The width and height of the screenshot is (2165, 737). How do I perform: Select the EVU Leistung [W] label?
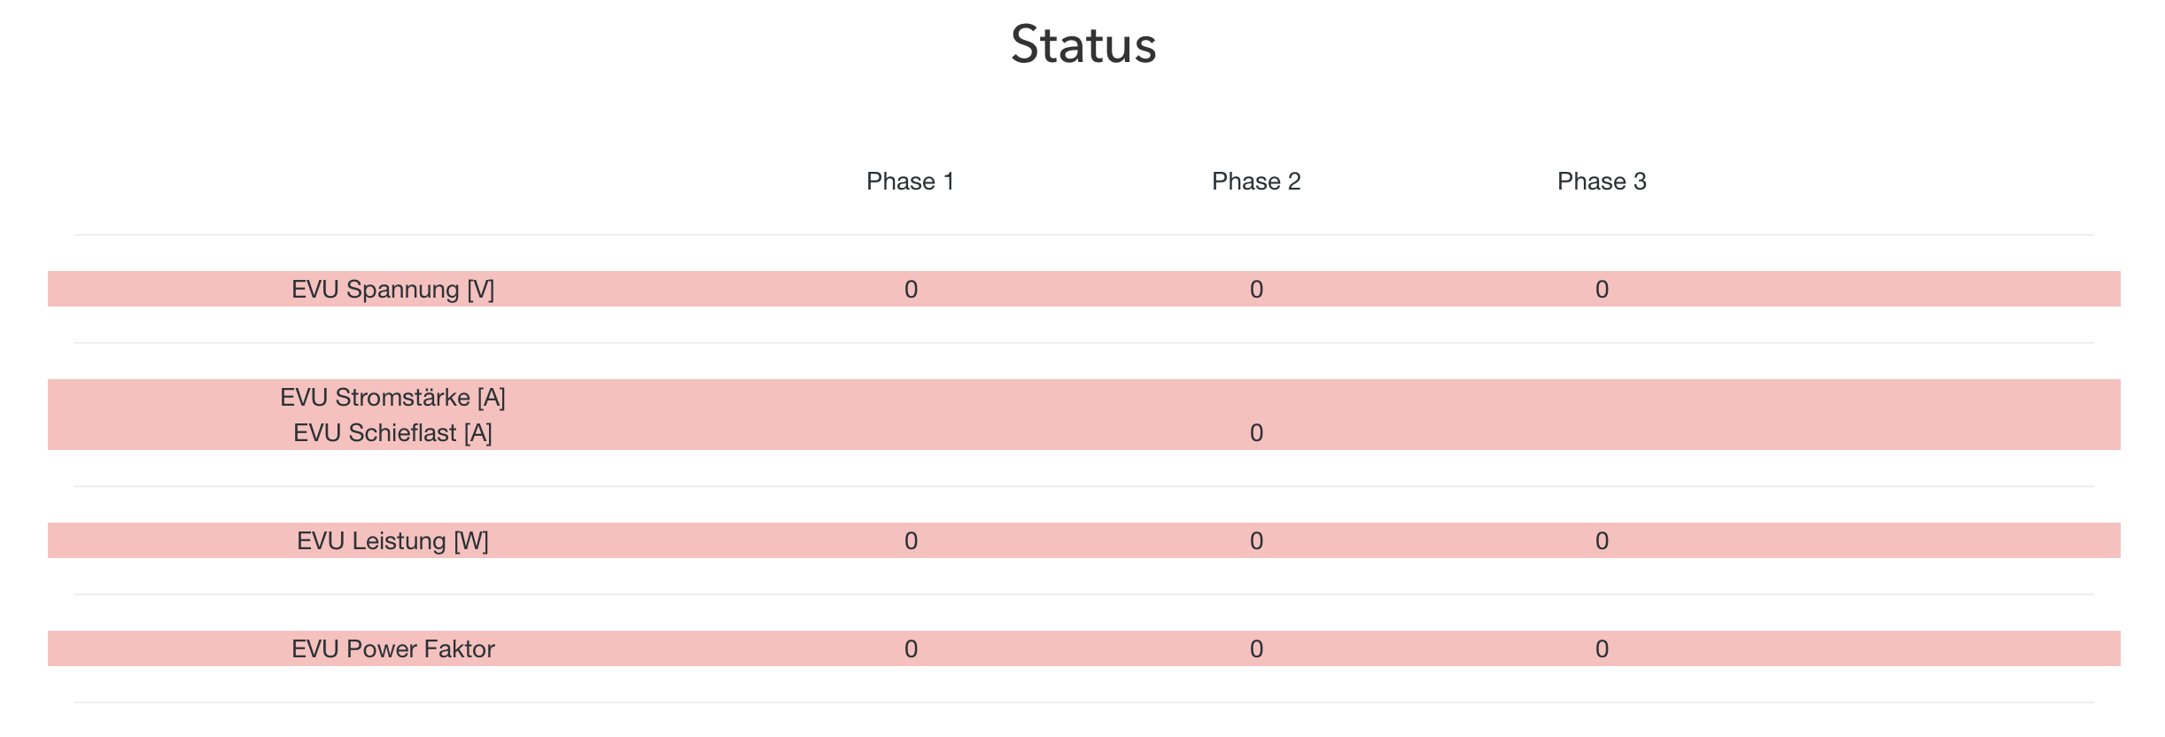click(392, 541)
